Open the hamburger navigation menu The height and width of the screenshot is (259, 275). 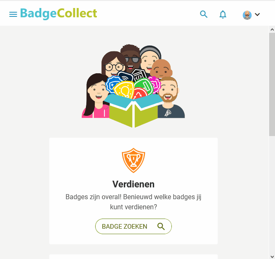(13, 14)
